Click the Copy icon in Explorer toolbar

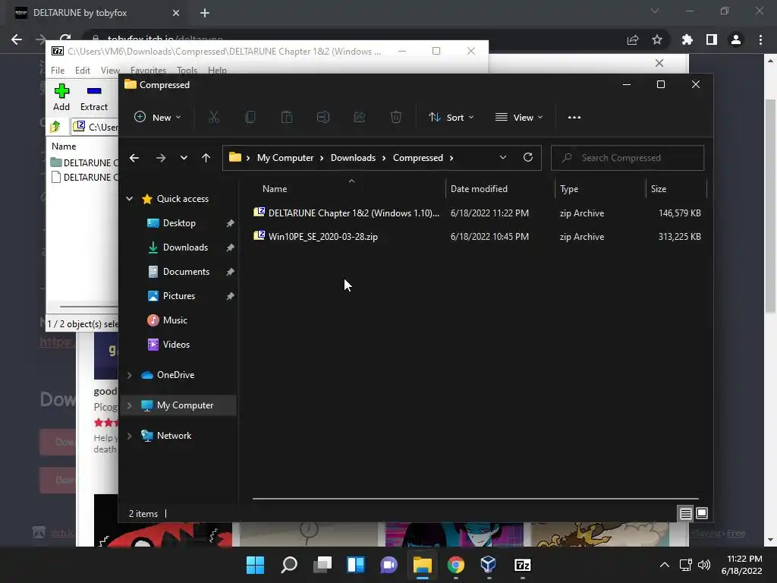pos(250,118)
